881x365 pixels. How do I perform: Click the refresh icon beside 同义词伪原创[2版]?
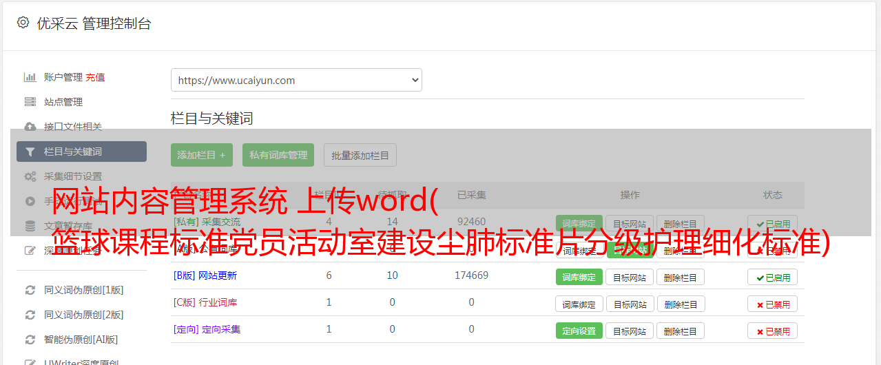point(30,315)
